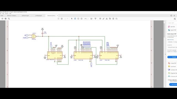
Task: Click the share/sign icon at toolbar far right
Action: pos(175,19)
